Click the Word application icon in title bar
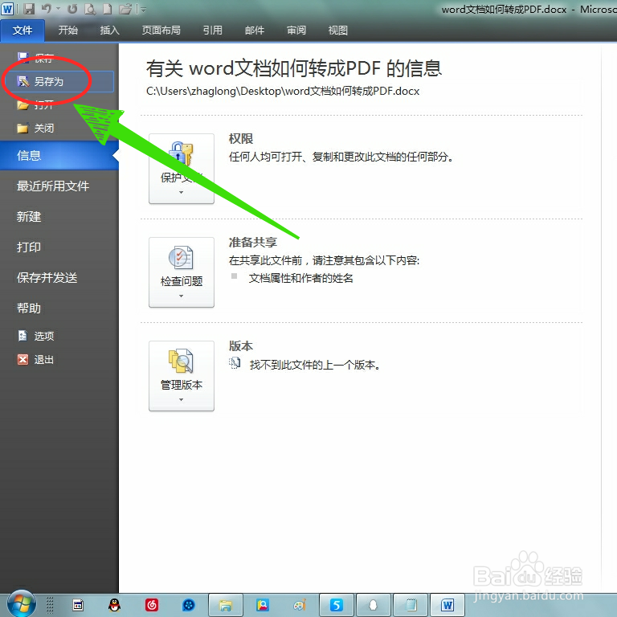Image resolution: width=617 pixels, height=617 pixels. (7, 9)
